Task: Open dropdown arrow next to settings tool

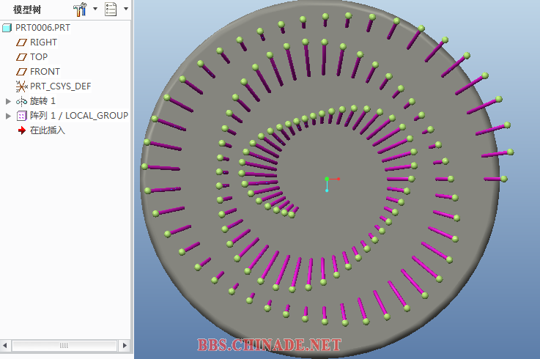Action: [95, 9]
